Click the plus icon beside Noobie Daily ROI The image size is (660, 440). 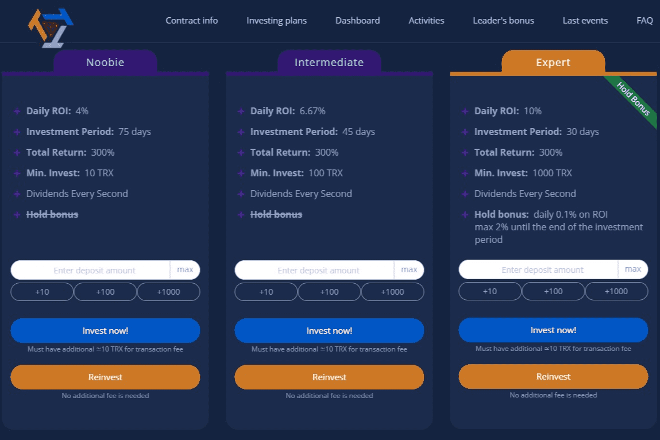[16, 111]
